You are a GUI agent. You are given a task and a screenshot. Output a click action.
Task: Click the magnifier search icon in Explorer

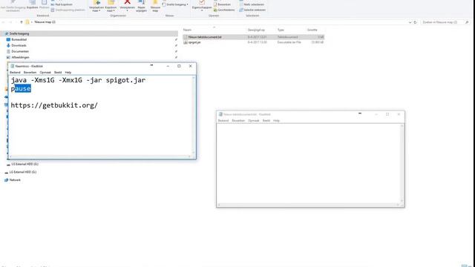pos(467,22)
